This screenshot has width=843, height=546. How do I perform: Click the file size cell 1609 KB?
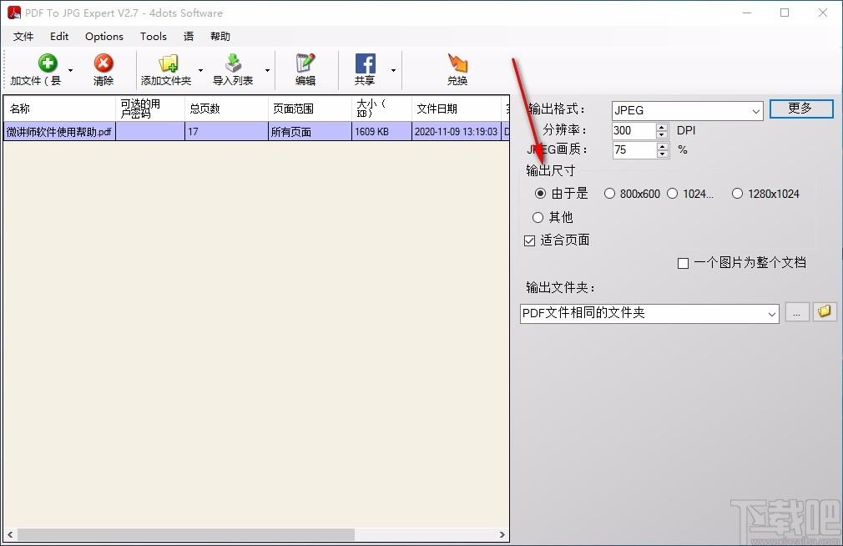tap(381, 132)
